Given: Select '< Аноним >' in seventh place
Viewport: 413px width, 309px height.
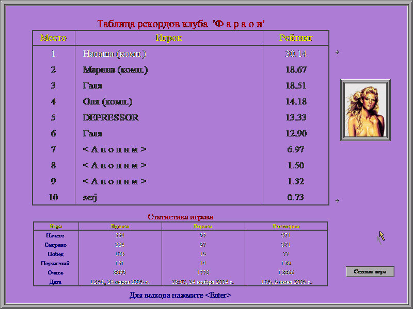Looking at the screenshot, I should [115, 149].
